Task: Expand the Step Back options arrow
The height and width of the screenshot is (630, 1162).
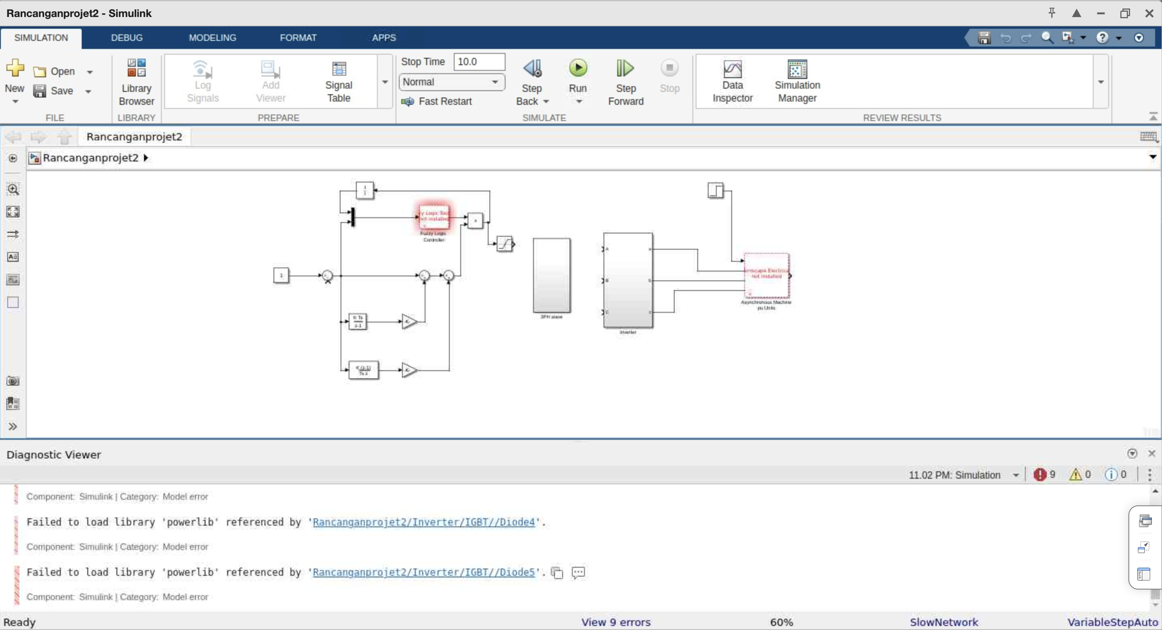Action: pos(546,102)
